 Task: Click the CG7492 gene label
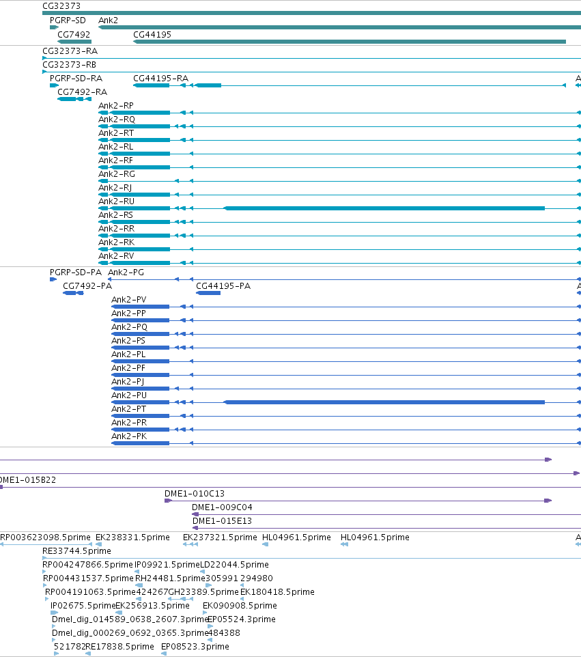pos(74,34)
